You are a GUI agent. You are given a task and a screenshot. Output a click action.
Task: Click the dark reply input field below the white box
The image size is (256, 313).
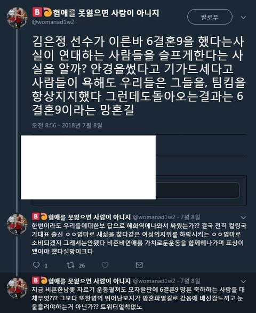tap(197, 190)
